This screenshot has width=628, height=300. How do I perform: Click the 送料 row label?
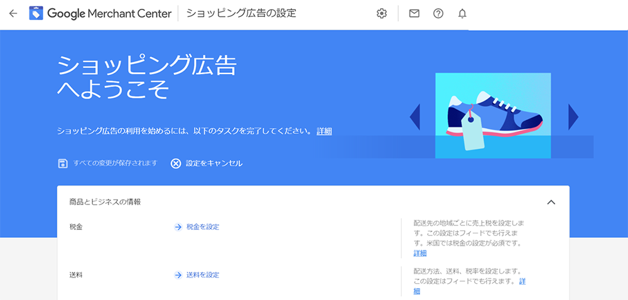[76, 275]
